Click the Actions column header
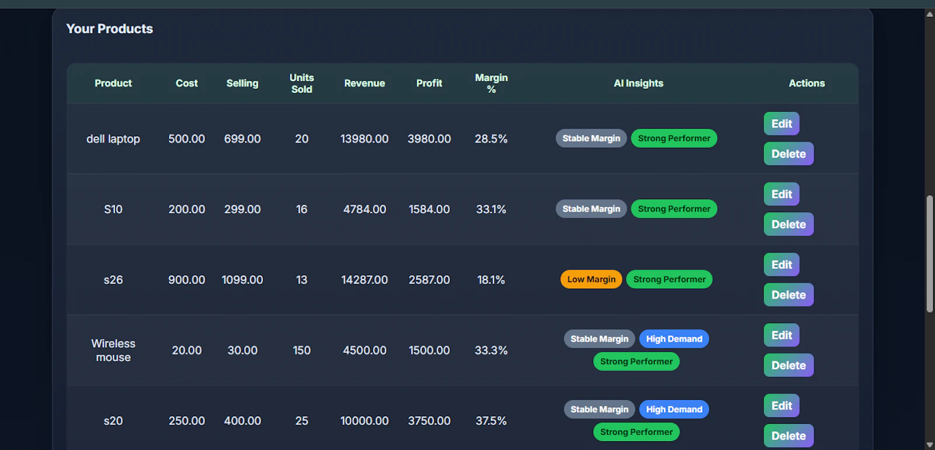 pos(807,84)
